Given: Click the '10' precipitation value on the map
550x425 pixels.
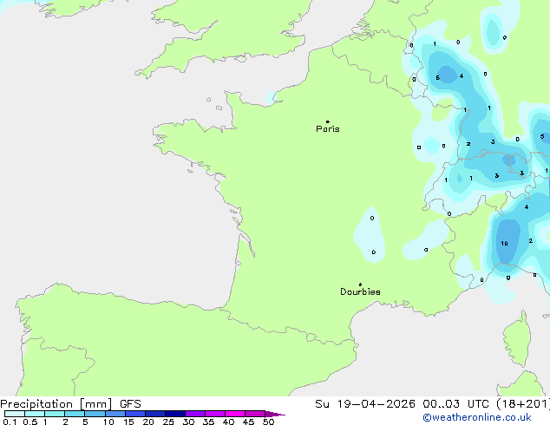Looking at the screenshot, I should pos(504,243).
